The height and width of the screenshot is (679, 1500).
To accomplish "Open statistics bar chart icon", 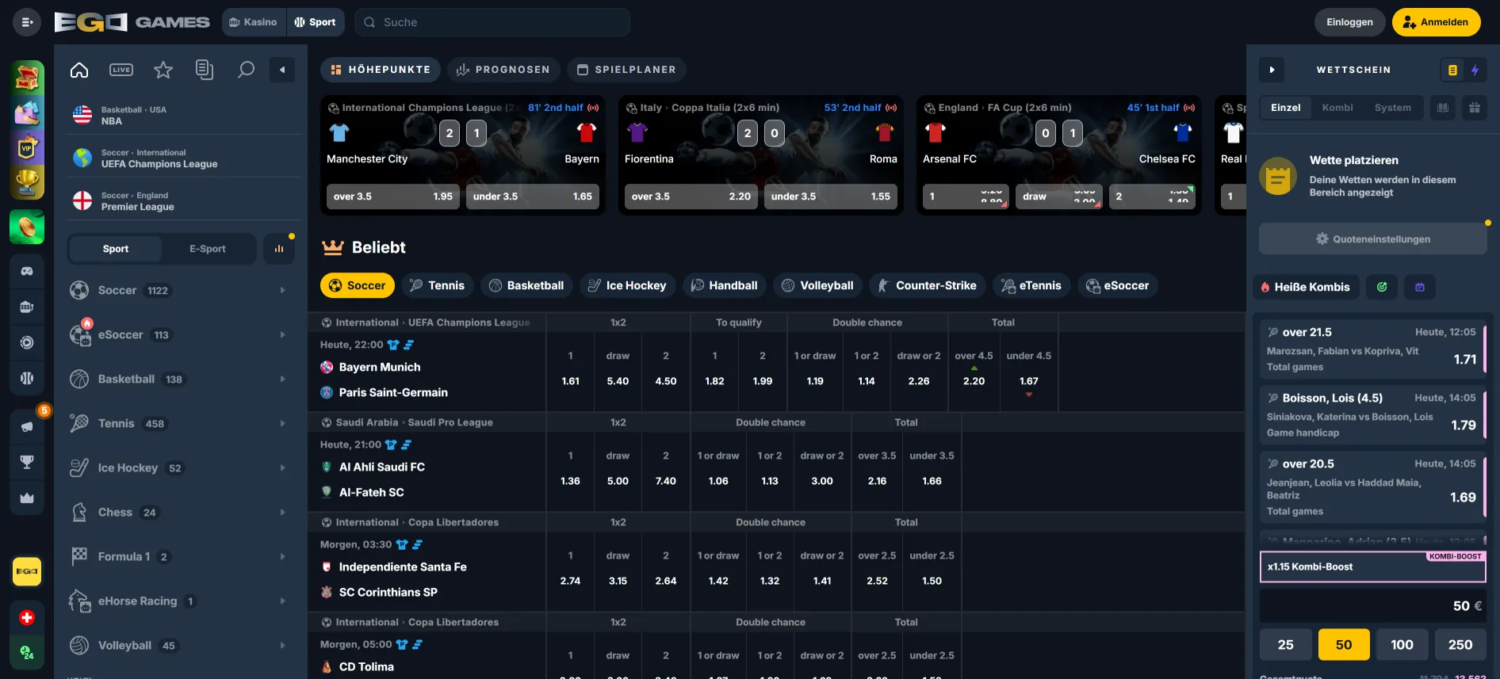I will 279,249.
